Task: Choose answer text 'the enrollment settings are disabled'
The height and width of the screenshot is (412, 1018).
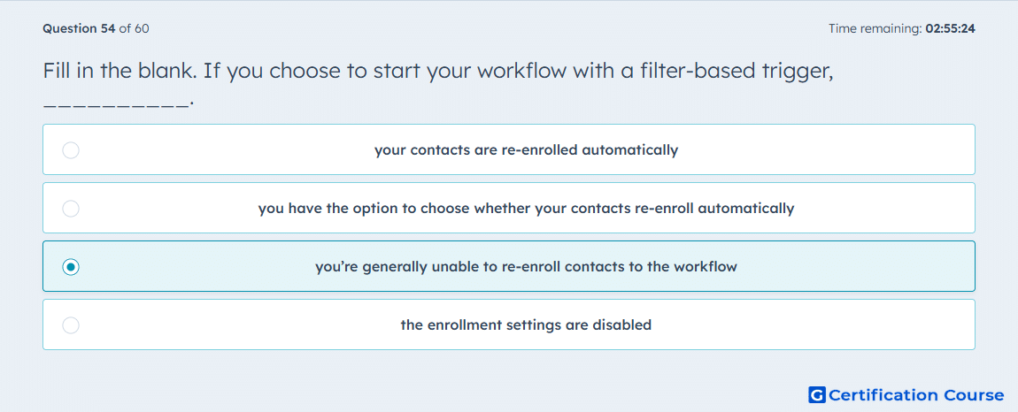Action: pos(526,325)
